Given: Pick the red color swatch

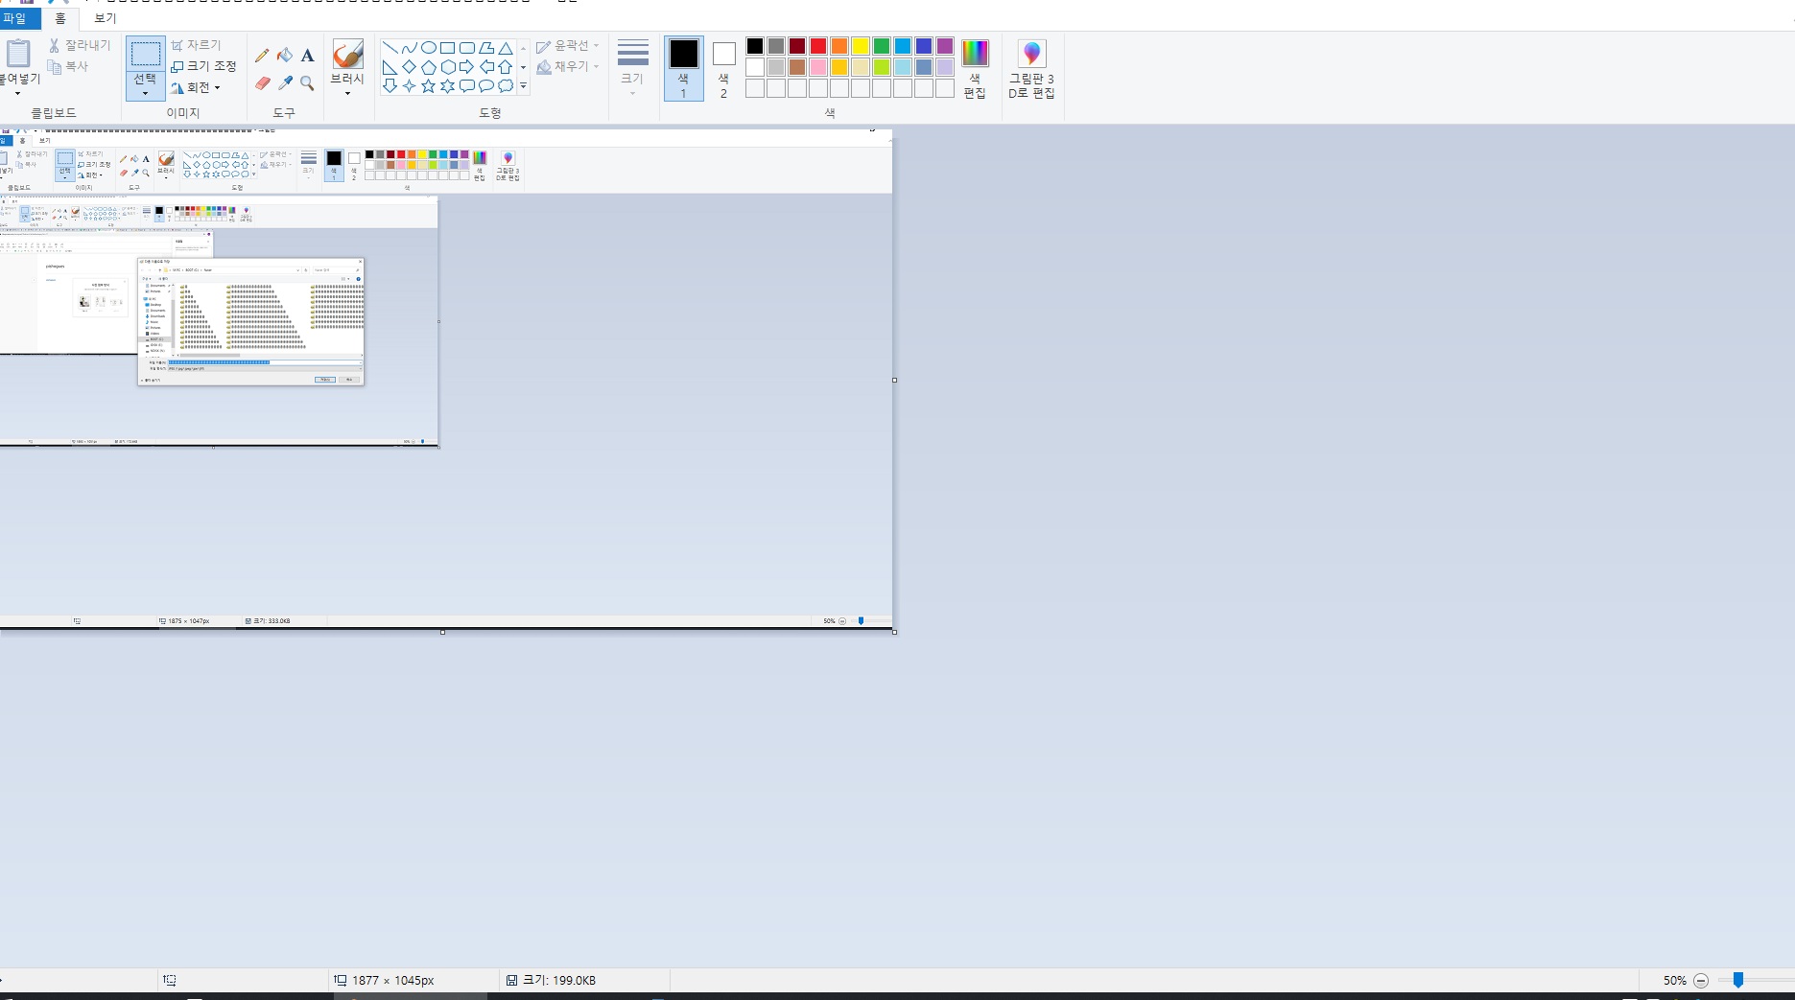Looking at the screenshot, I should coord(818,46).
